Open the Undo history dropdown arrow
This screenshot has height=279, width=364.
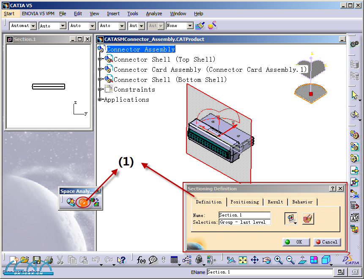coord(101,265)
